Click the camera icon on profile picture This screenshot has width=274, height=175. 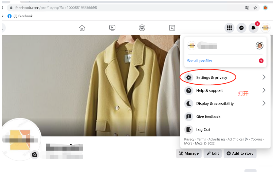coord(35,155)
